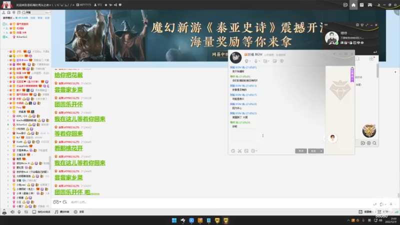This screenshot has height=225, width=400.
Task: Open the lightbulb dropdown in BGM chat header
Action: tap(247, 61)
